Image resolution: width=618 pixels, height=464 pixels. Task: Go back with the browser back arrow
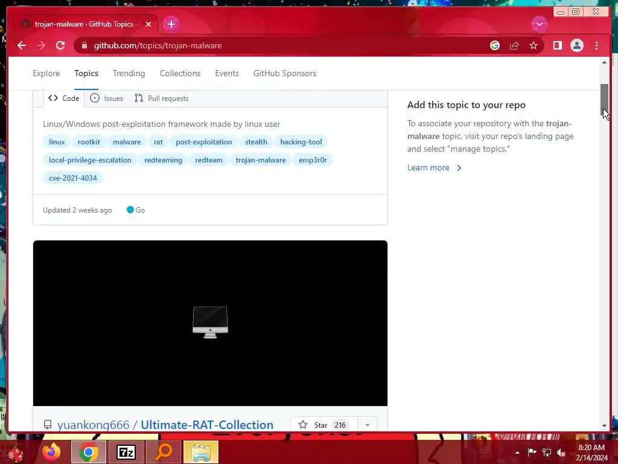pyautogui.click(x=22, y=46)
